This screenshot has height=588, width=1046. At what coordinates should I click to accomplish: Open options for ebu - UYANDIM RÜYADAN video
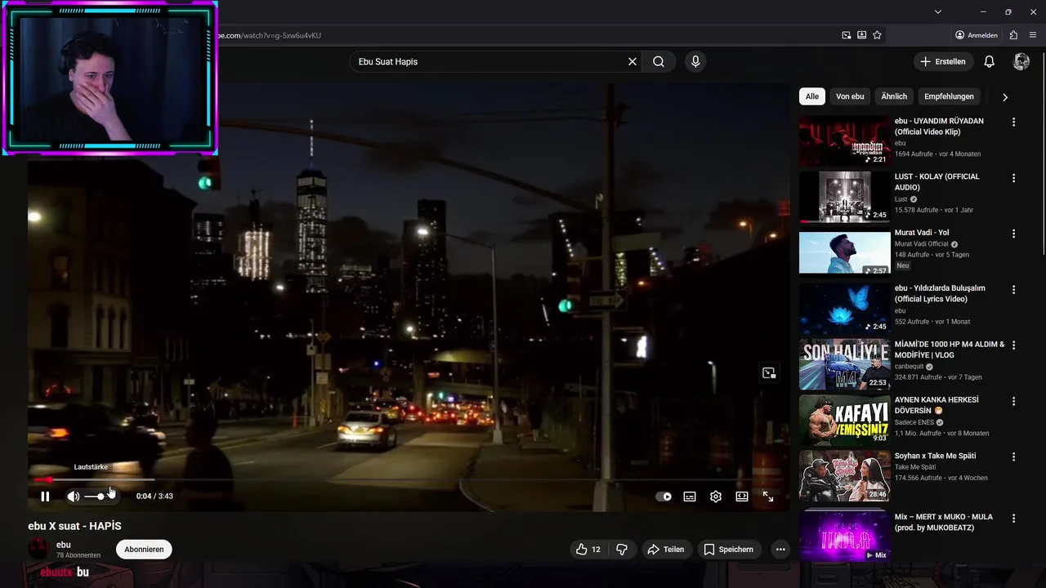tap(1013, 122)
